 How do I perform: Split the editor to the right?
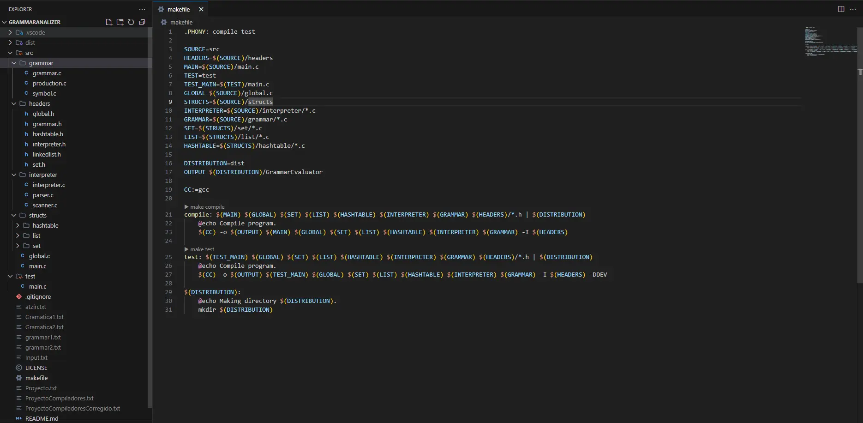pos(841,9)
